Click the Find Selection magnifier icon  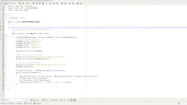tap(33, 3)
